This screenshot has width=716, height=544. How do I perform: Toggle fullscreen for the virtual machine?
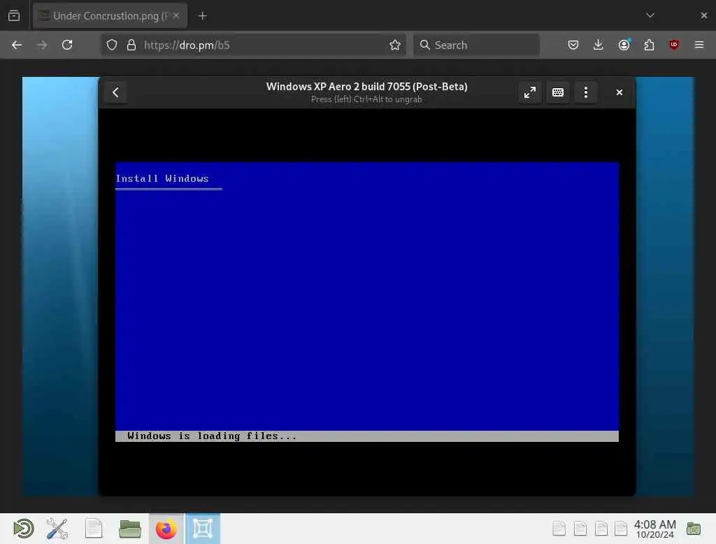[530, 93]
